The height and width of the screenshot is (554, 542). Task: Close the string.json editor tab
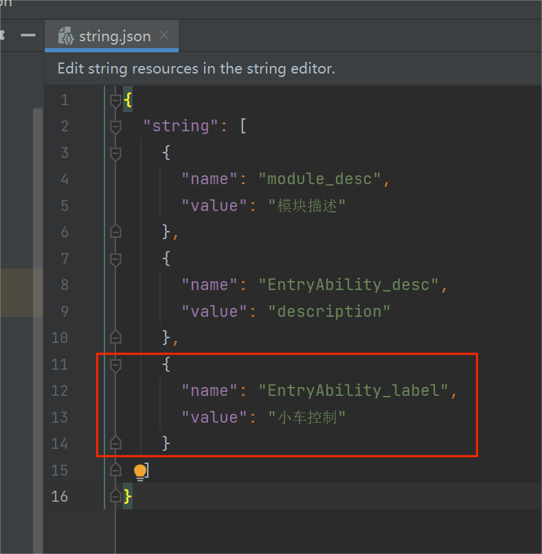point(164,36)
